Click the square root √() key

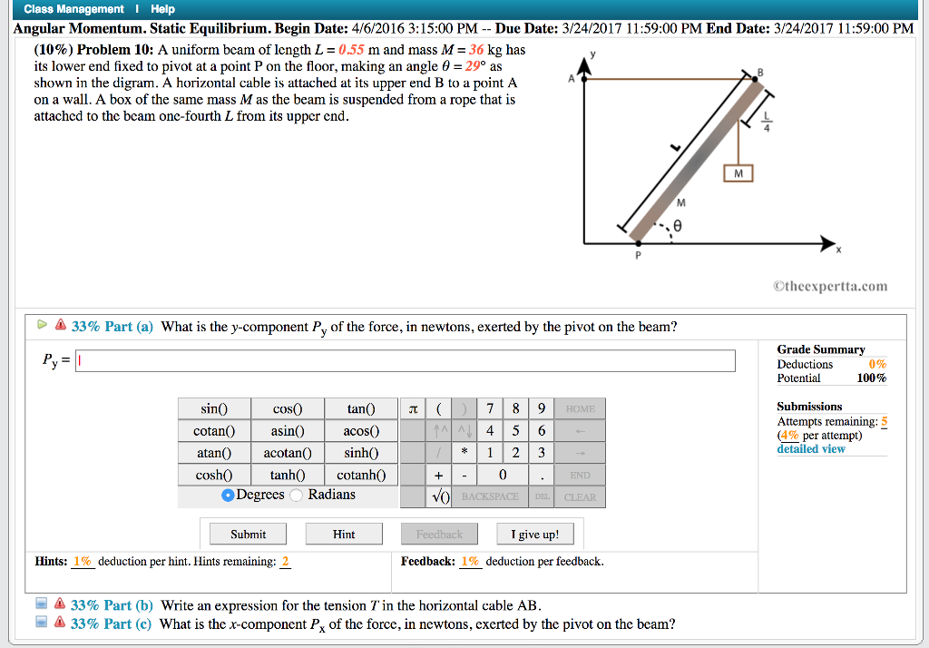[x=440, y=496]
